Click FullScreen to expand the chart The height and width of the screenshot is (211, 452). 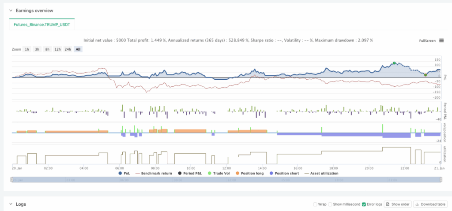[x=428, y=41]
